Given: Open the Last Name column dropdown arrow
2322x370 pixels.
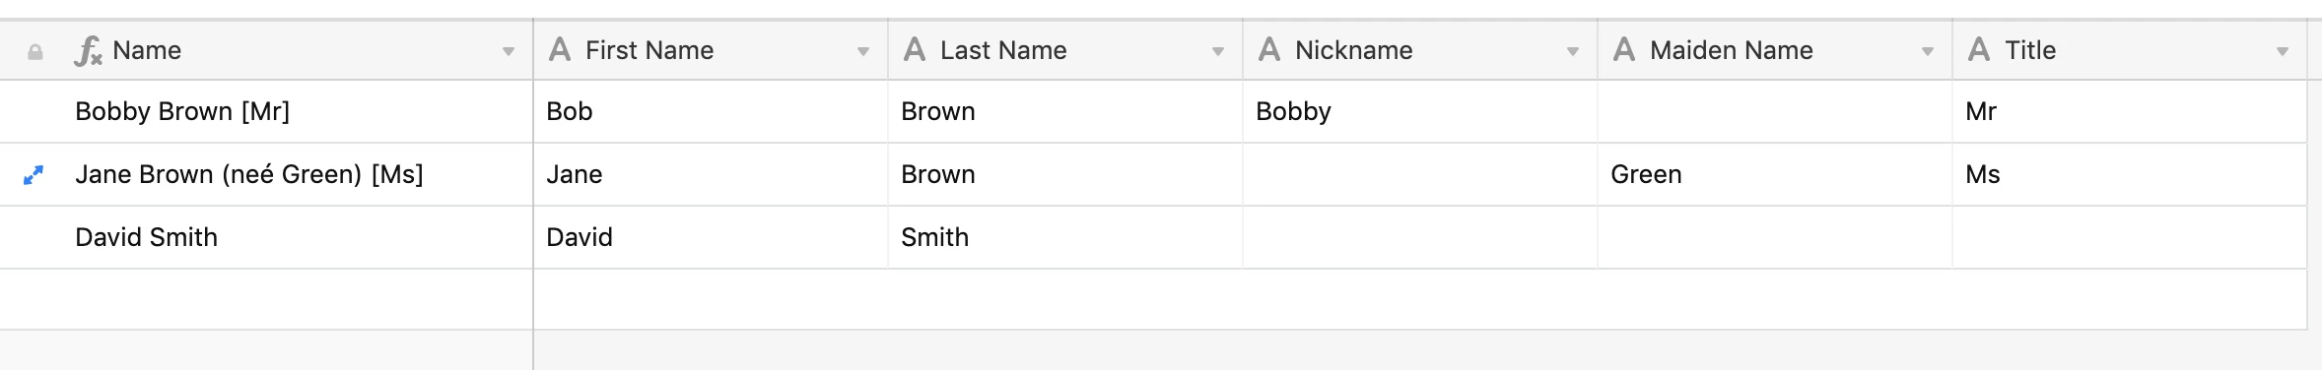Looking at the screenshot, I should pyautogui.click(x=1218, y=51).
